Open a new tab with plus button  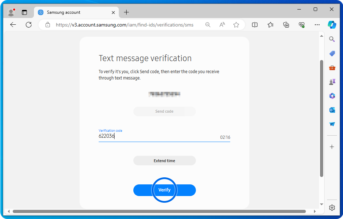click(126, 12)
